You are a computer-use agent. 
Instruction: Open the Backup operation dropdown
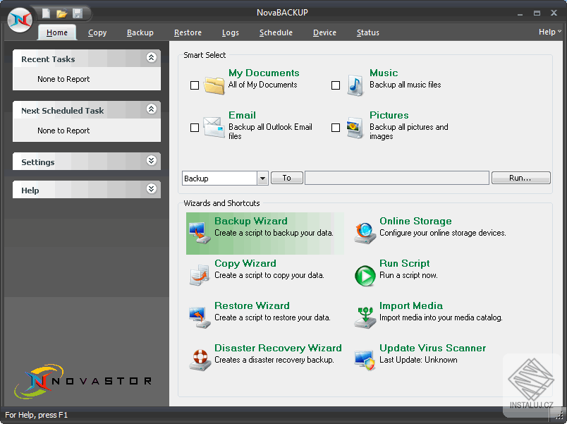pos(262,178)
